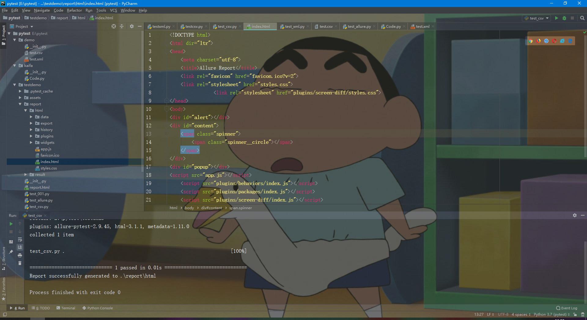Collapse all in the Project panel
This screenshot has width=587, height=320.
point(122,26)
